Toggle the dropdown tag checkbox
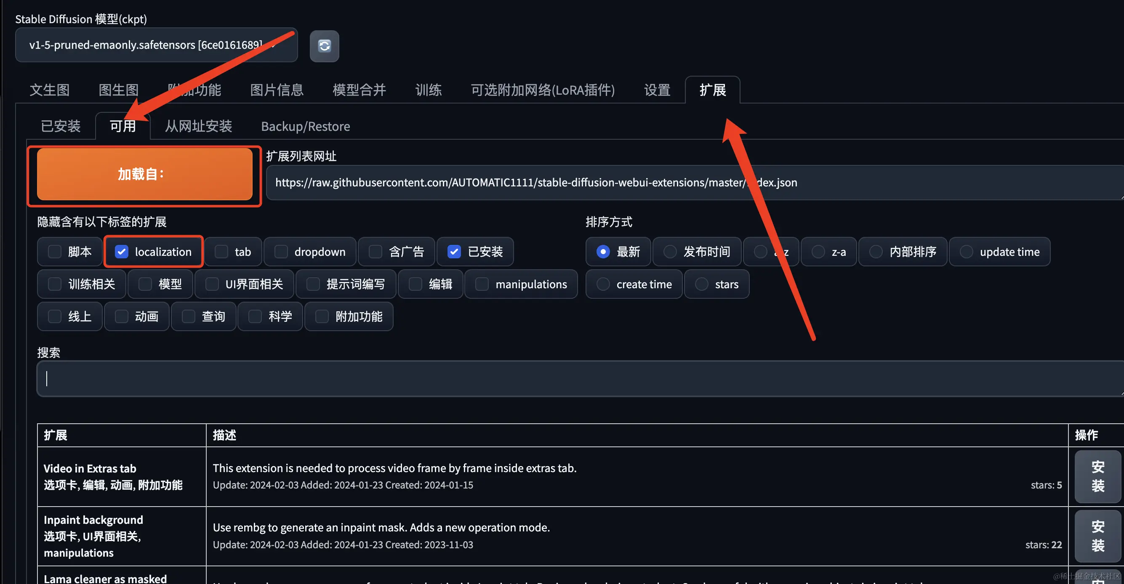The width and height of the screenshot is (1124, 584). click(x=282, y=252)
